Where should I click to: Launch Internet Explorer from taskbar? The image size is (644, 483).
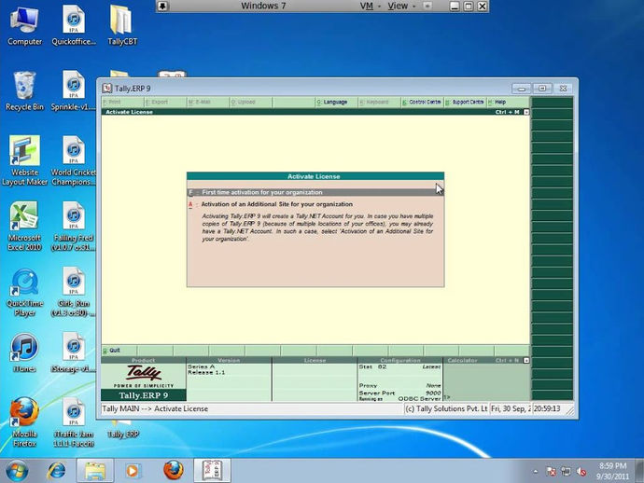click(56, 471)
